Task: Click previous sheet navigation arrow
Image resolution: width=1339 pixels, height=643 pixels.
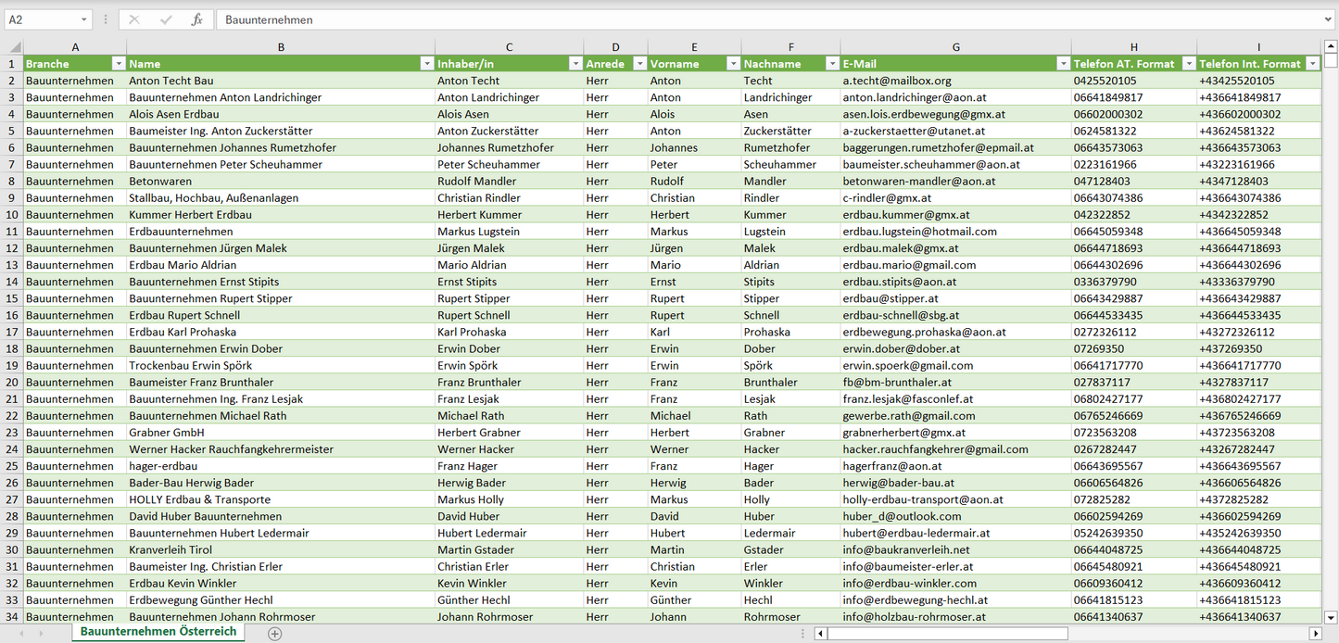Action: click(x=23, y=634)
